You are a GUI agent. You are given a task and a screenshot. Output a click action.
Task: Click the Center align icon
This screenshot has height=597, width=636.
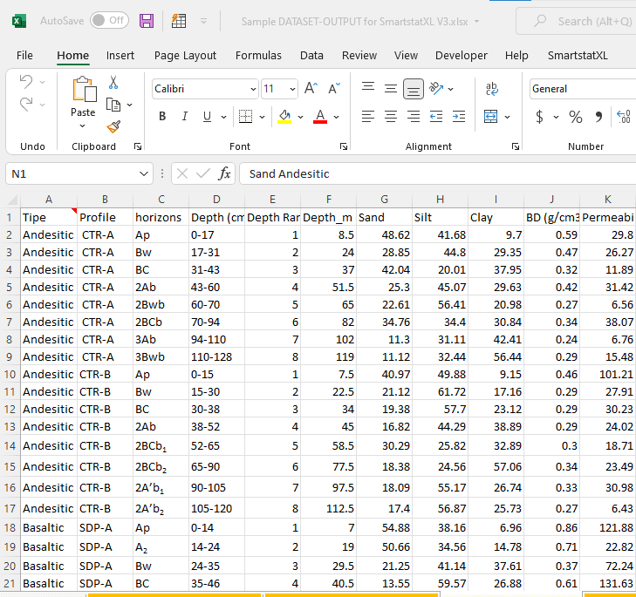tap(391, 117)
